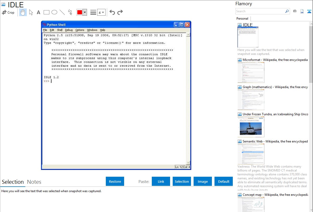Open the Selection tab
This screenshot has height=212, width=313.
[13, 182]
